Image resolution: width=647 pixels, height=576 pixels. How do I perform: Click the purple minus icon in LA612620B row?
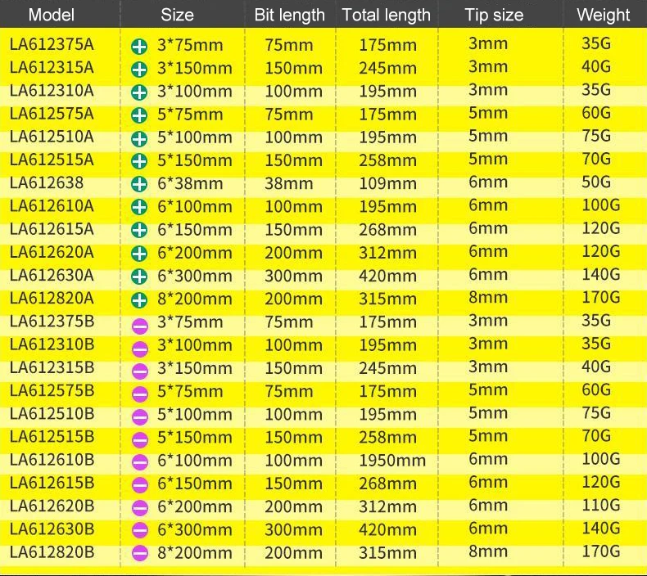click(x=140, y=508)
